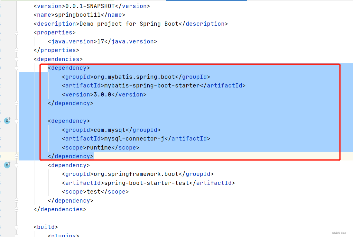Image resolution: width=353 pixels, height=237 pixels.
Task: Collapse the spring-boot-starter-test dependency block
Action: (x=16, y=165)
